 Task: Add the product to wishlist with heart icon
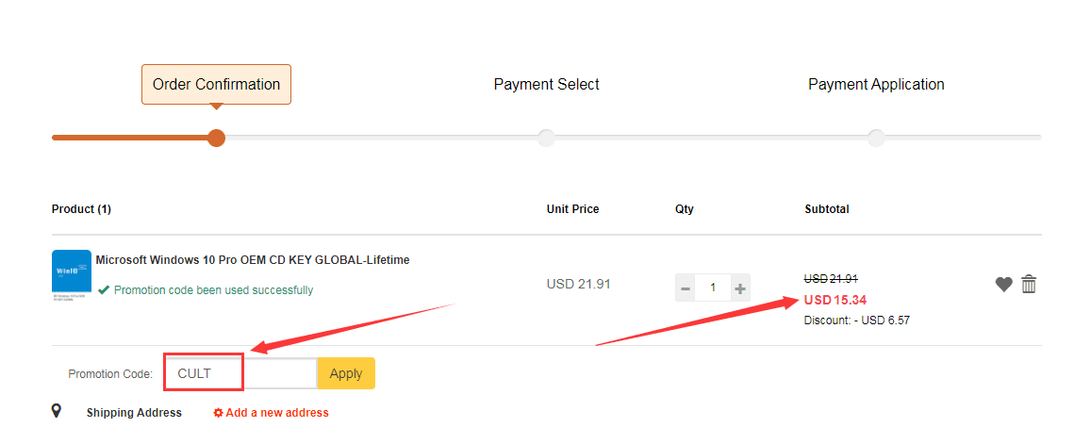[x=1003, y=284]
